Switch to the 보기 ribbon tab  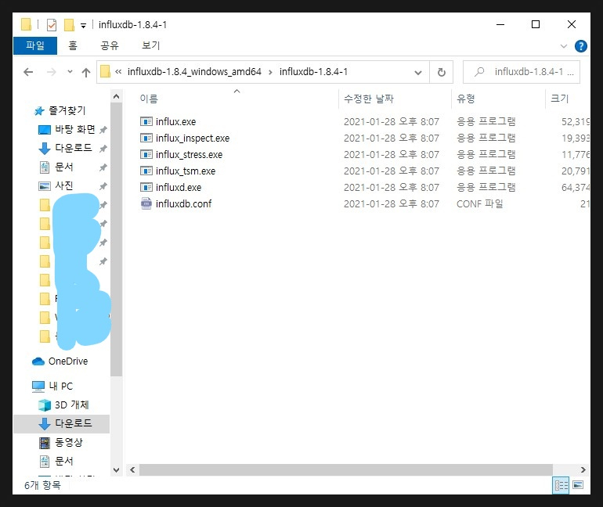[150, 45]
